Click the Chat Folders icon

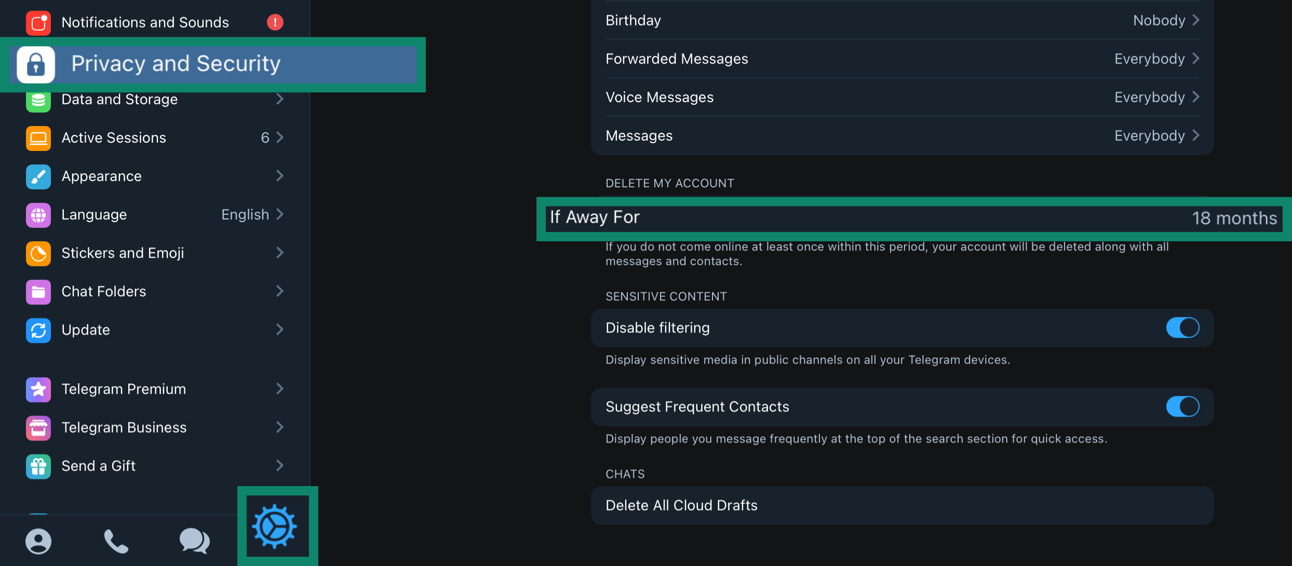point(38,292)
